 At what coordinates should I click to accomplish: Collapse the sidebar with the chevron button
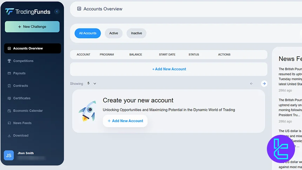(57, 12)
